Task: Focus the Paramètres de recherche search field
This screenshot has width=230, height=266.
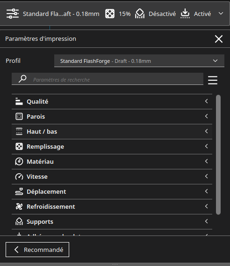Action: pyautogui.click(x=108, y=79)
